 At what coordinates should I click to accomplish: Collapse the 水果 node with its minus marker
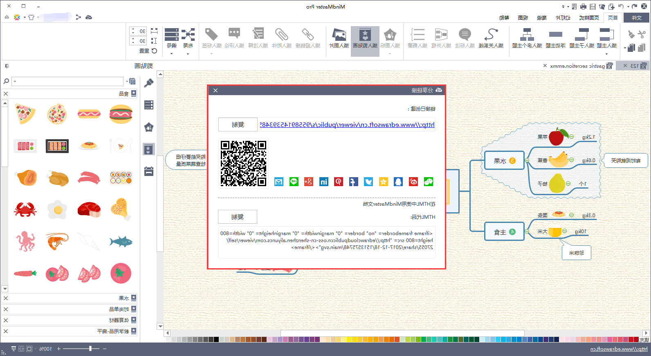click(528, 160)
